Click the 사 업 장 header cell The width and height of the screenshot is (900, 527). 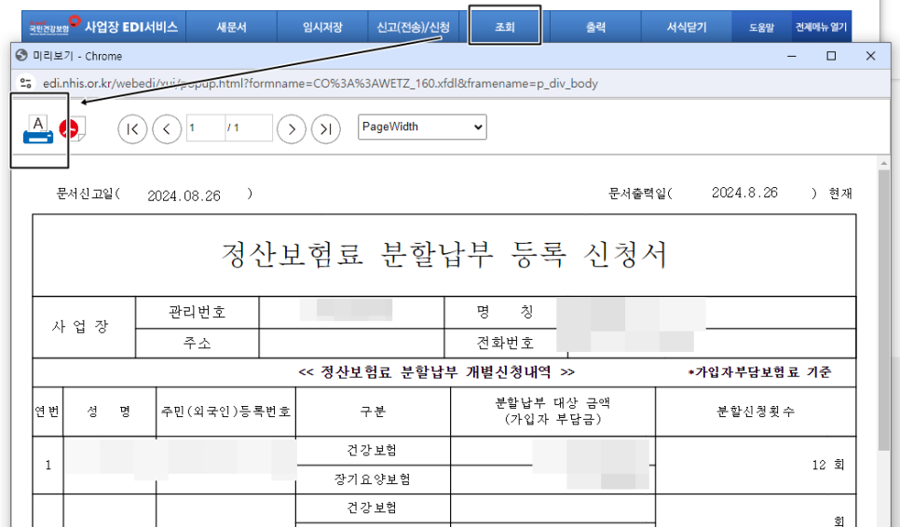click(84, 327)
